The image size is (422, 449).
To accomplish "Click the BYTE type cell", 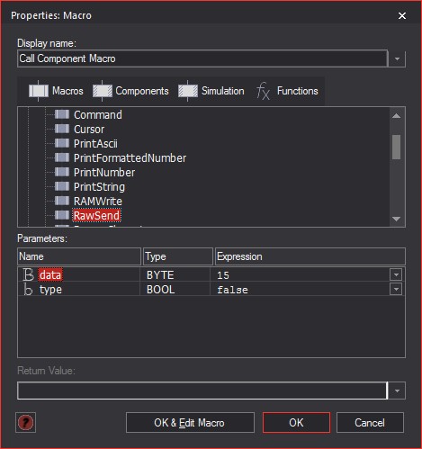I will (175, 275).
